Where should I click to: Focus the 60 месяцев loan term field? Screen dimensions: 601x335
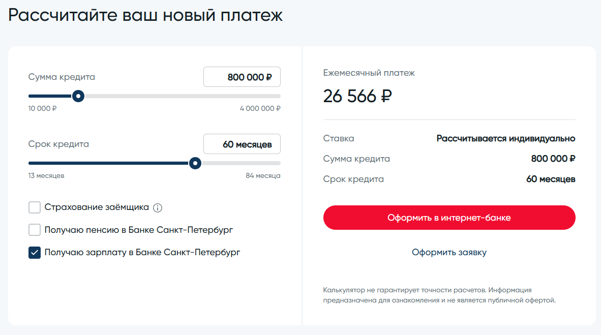(x=242, y=144)
